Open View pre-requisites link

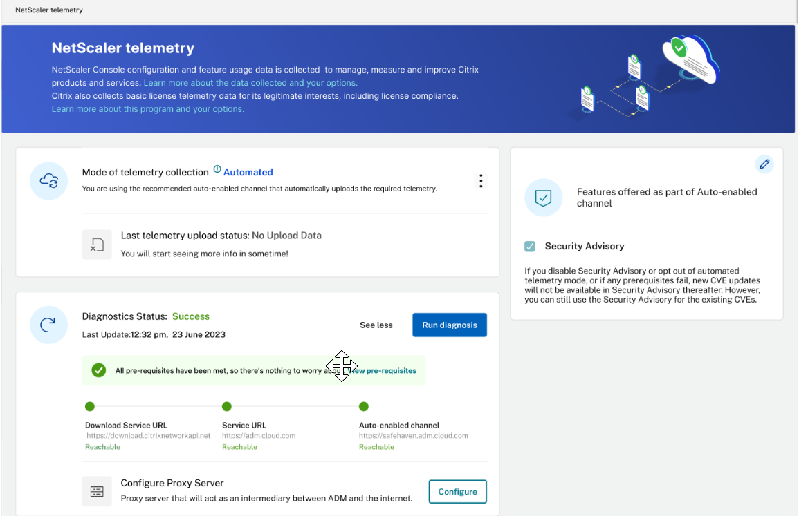click(x=383, y=370)
